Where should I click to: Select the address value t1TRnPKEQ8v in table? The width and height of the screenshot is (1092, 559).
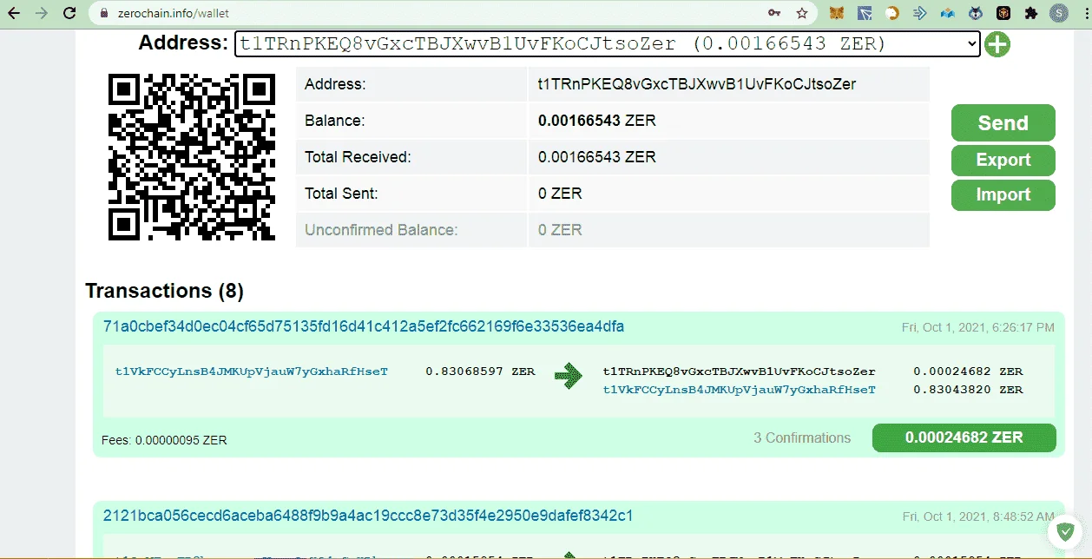pos(696,84)
